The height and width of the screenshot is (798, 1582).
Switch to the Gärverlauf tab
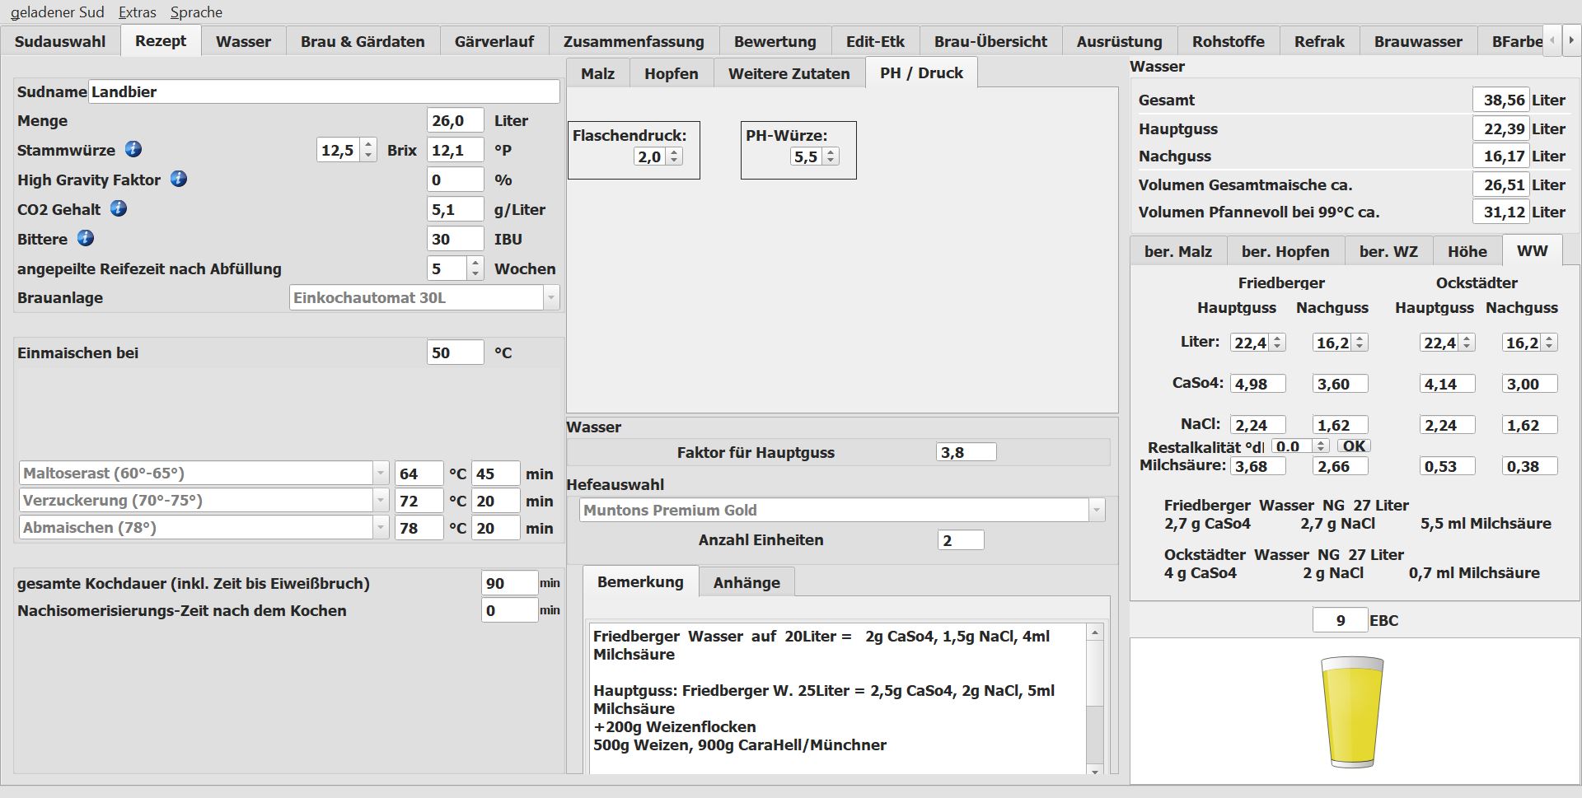(494, 41)
